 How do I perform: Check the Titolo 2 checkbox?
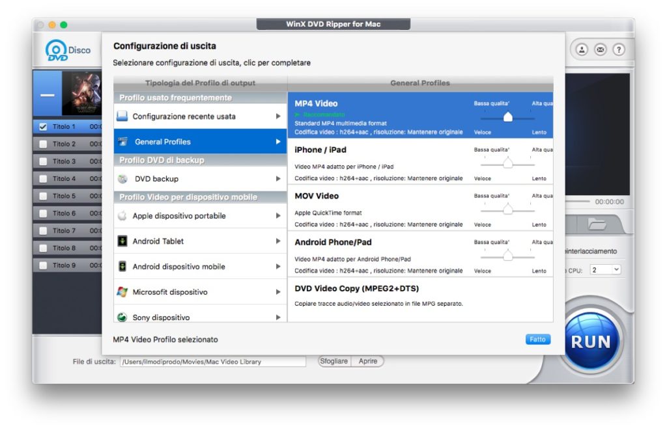43,144
